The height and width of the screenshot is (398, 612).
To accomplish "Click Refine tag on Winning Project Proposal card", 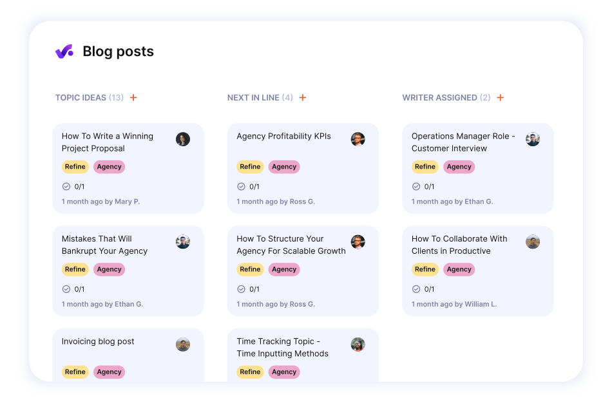I will (75, 167).
